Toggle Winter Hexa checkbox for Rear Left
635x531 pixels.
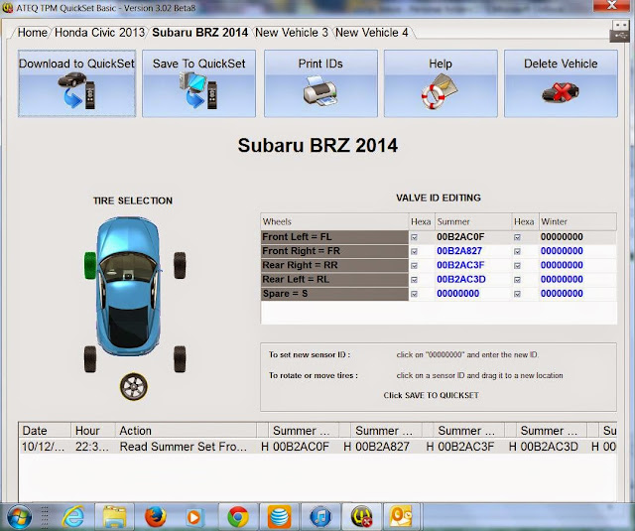517,280
